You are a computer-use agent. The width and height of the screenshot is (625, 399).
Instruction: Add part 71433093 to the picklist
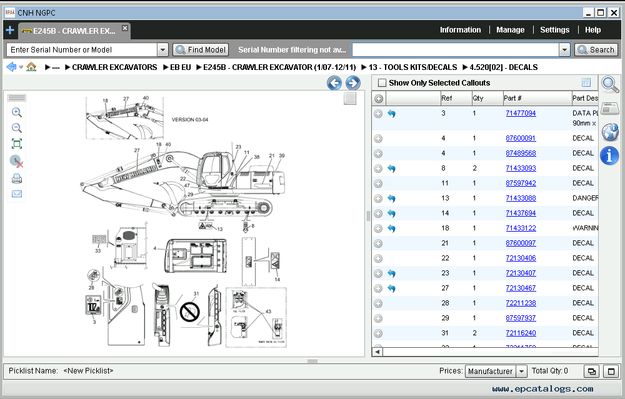coord(378,169)
